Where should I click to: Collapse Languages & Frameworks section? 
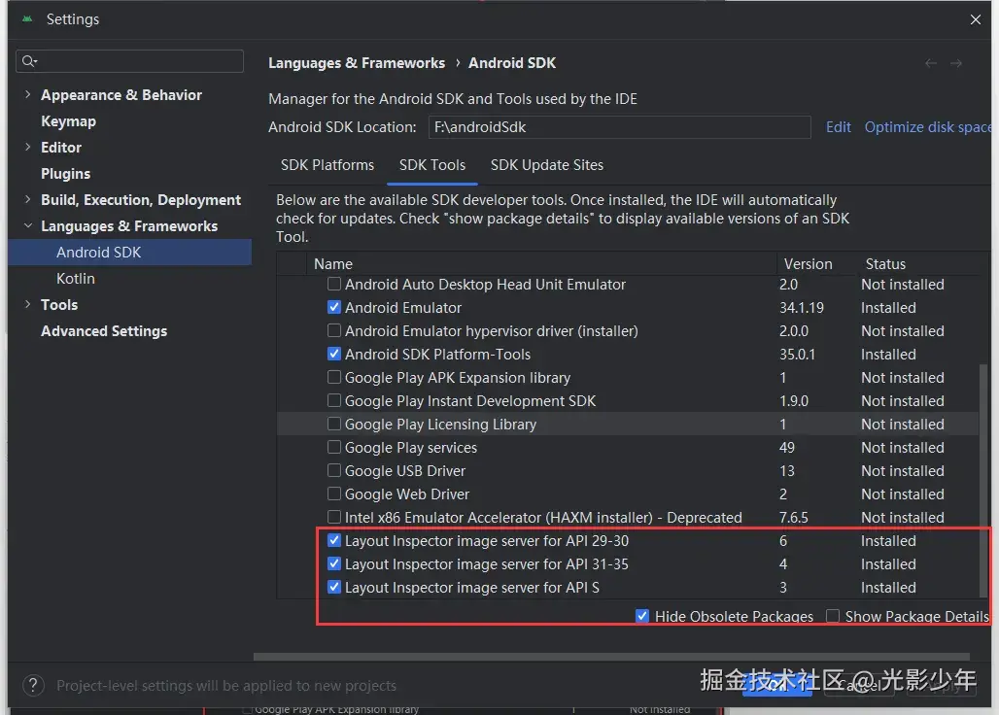[x=27, y=225]
